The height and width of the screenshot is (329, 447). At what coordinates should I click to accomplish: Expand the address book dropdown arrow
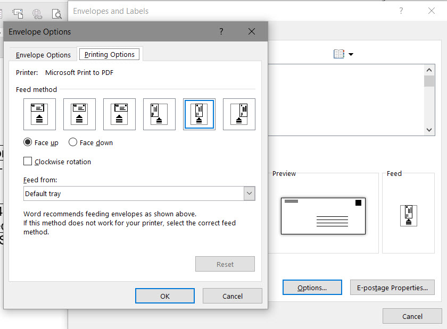click(351, 54)
